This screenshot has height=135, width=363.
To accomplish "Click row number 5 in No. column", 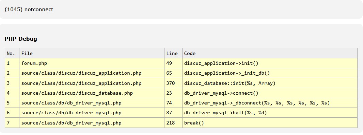I will (12, 103).
